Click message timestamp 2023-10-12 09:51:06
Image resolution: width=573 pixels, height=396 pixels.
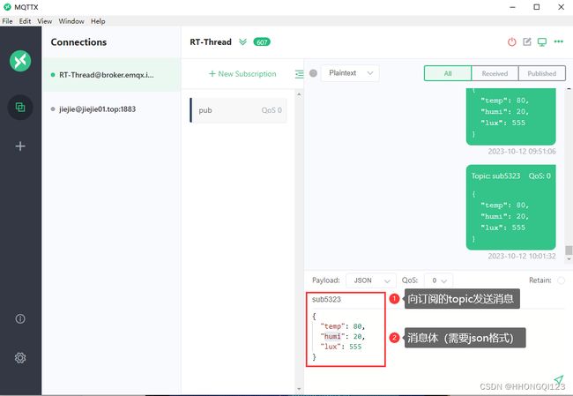click(522, 152)
